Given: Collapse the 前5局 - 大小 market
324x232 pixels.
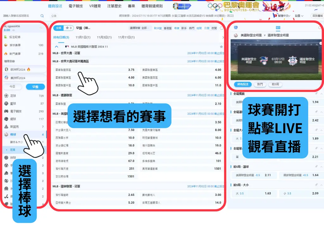Looking at the screenshot, I should point(321,185).
